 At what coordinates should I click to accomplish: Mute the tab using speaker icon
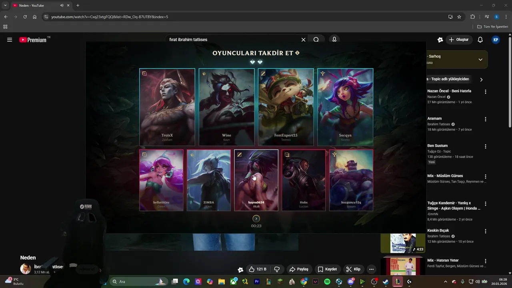coord(62,5)
